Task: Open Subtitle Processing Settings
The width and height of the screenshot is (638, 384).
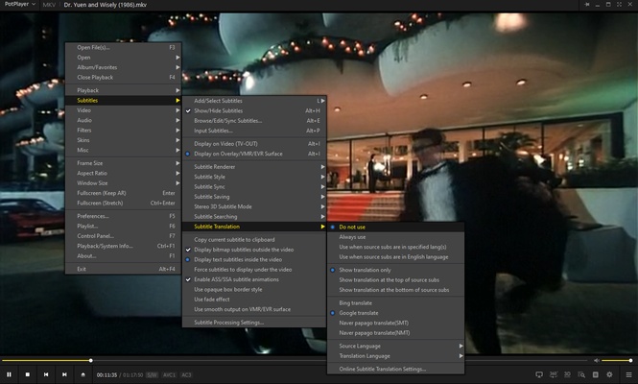Action: point(254,323)
